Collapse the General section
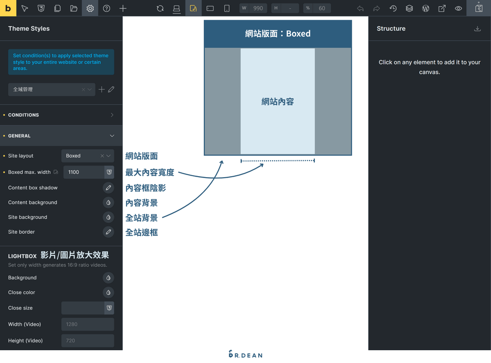 (112, 136)
